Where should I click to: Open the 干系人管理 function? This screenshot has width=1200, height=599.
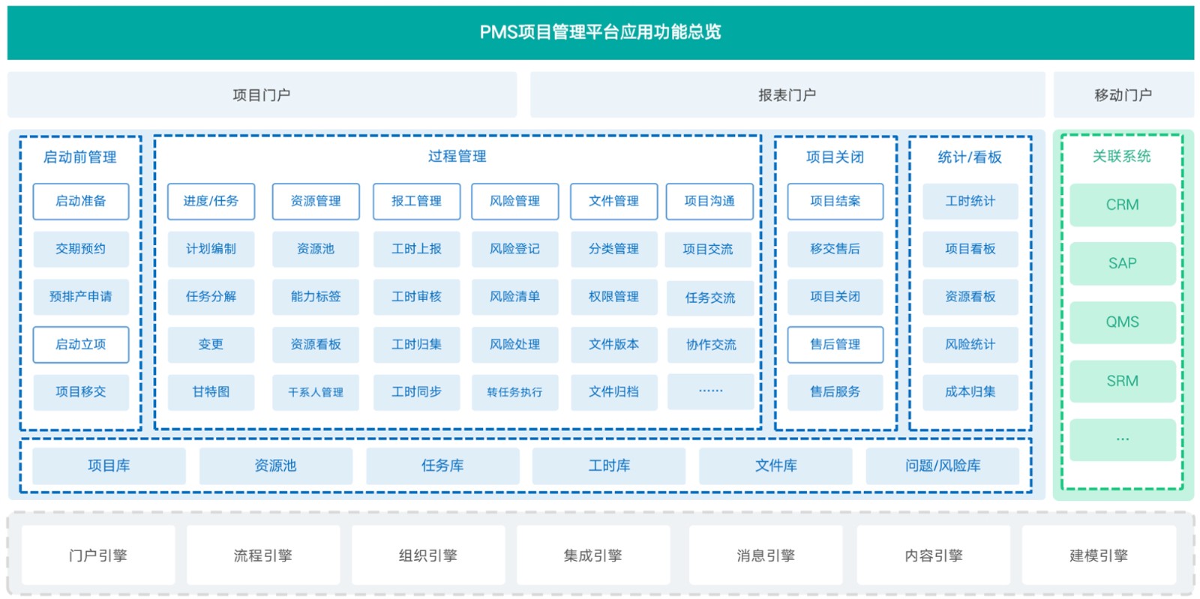click(x=316, y=392)
